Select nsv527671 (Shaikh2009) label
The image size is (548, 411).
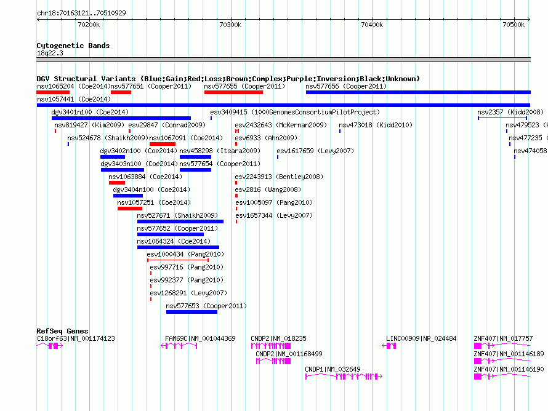[x=177, y=215]
